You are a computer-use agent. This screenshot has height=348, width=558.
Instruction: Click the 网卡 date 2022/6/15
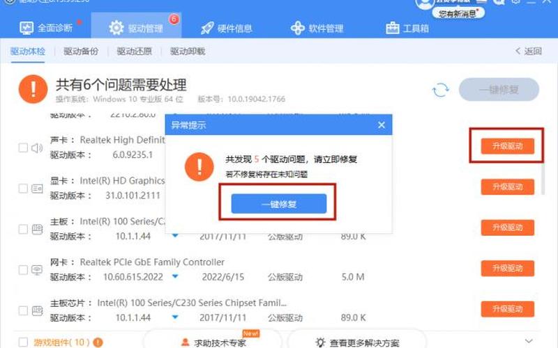coord(223,277)
